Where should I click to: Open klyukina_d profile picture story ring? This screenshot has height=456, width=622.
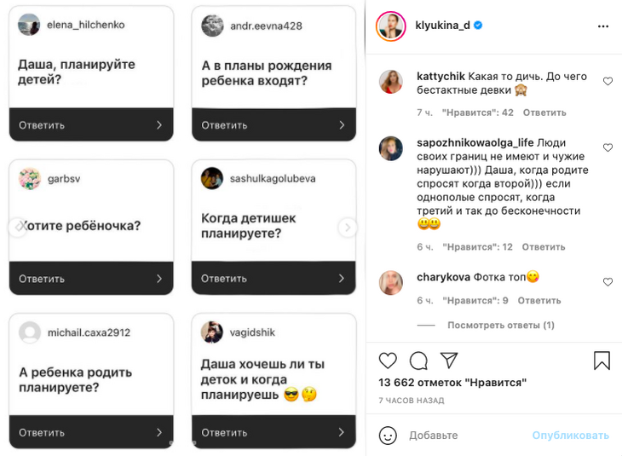pyautogui.click(x=391, y=26)
